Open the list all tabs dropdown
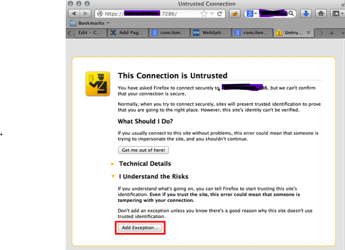345x250 pixels. [x=343, y=33]
